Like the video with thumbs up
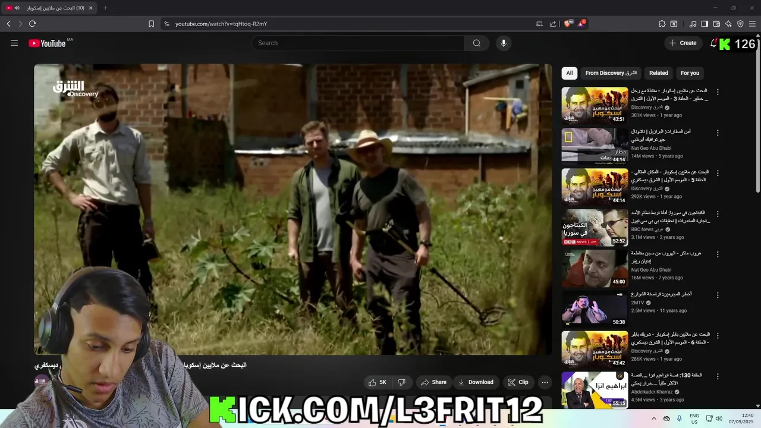 pos(378,382)
